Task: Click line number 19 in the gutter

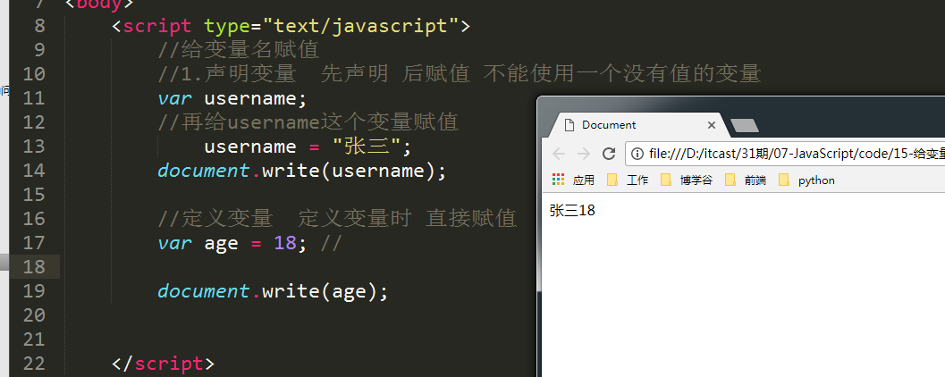Action: click(x=34, y=291)
